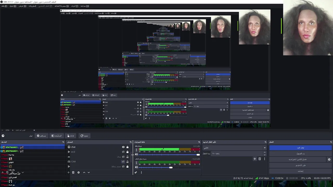Open the ملف (F) File menu
The width and height of the screenshot is (333, 187).
[4, 6]
